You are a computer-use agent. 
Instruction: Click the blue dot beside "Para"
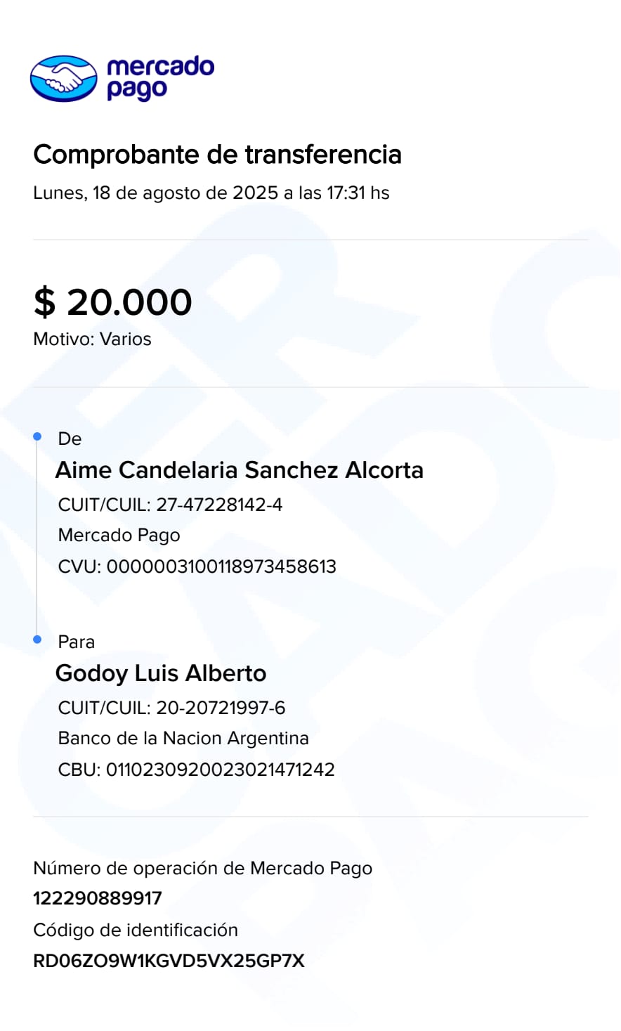click(38, 640)
